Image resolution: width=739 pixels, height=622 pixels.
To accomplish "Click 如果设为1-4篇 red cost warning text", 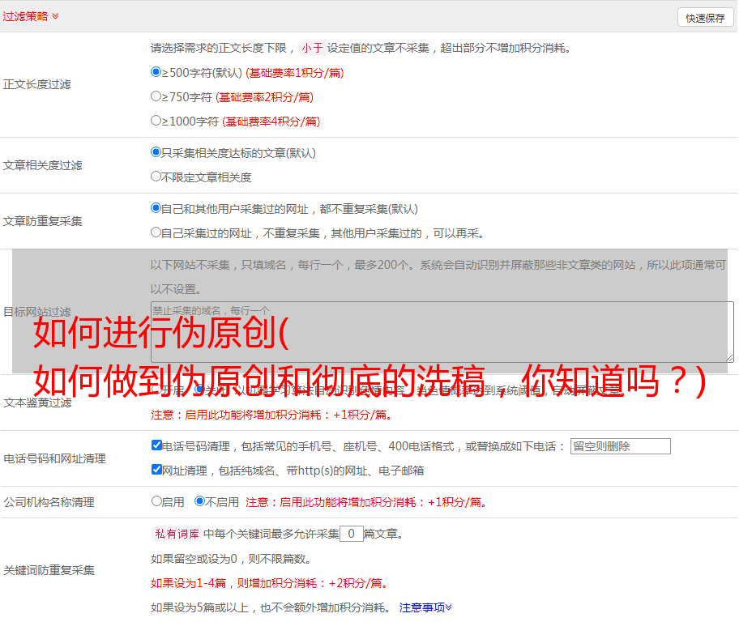I will (271, 583).
